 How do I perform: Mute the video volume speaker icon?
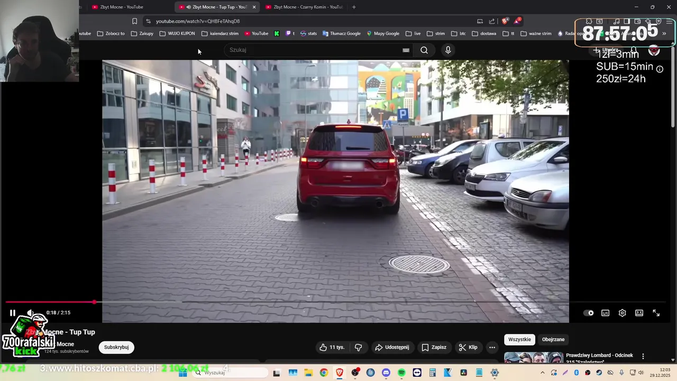31,313
